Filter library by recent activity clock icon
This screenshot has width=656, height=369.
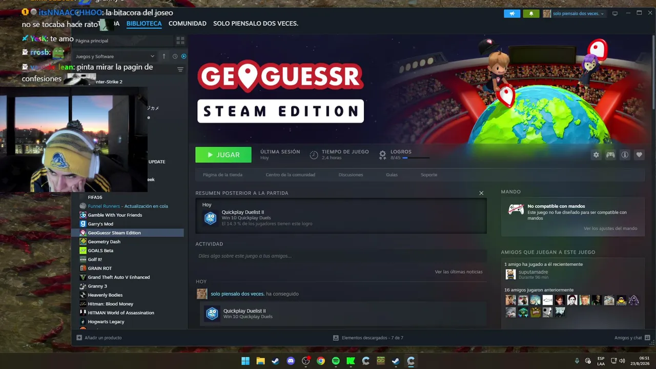[x=175, y=56]
